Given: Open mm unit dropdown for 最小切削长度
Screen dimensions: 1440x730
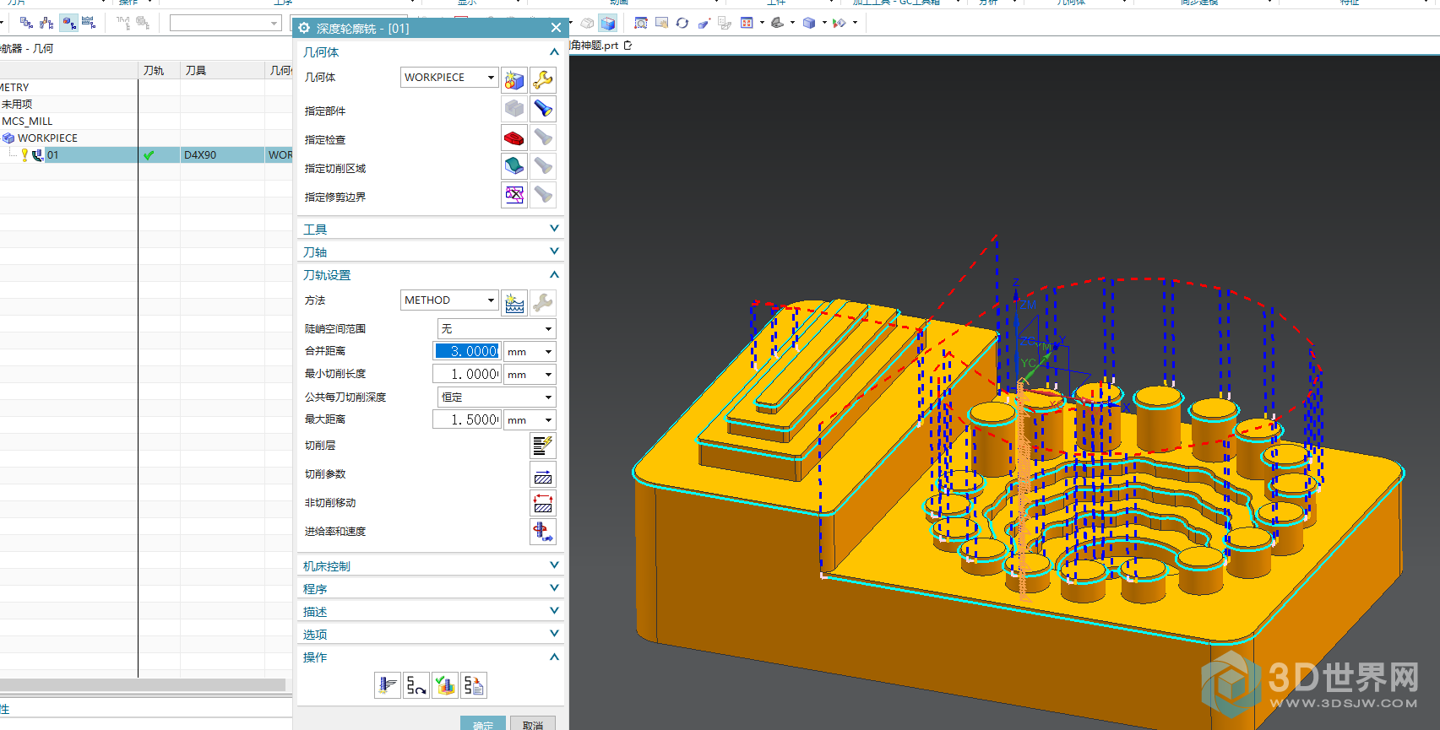Looking at the screenshot, I should pyautogui.click(x=530, y=374).
